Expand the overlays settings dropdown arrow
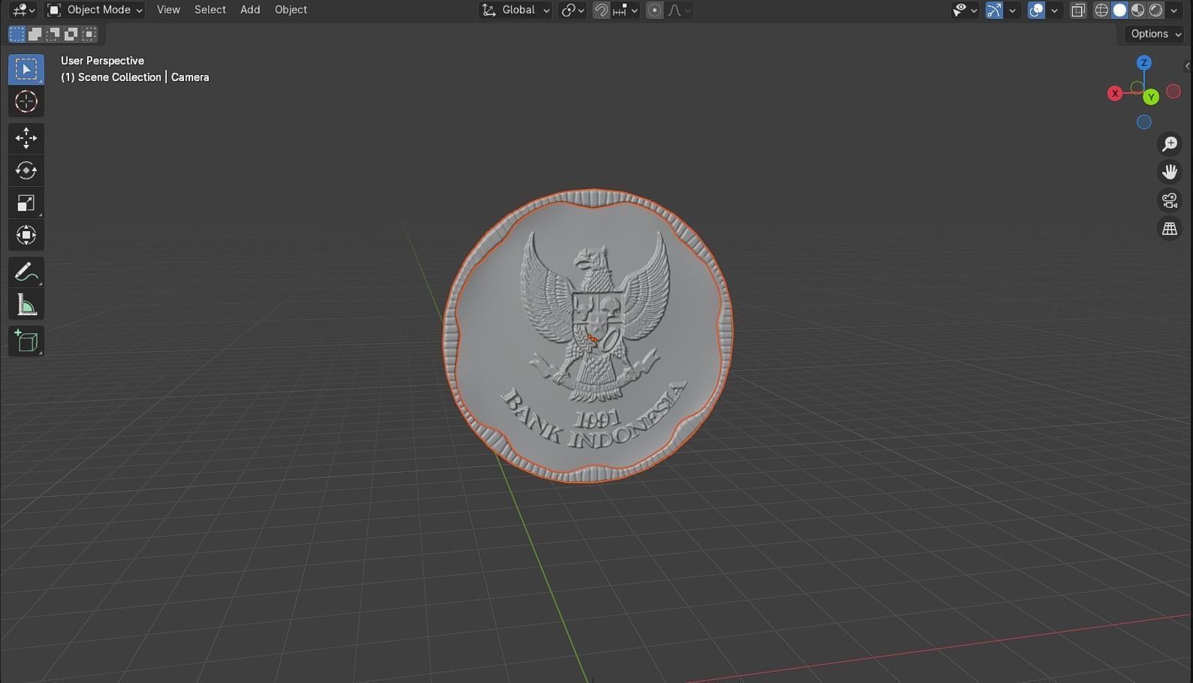Screen dimensions: 1193x683 point(1054,11)
